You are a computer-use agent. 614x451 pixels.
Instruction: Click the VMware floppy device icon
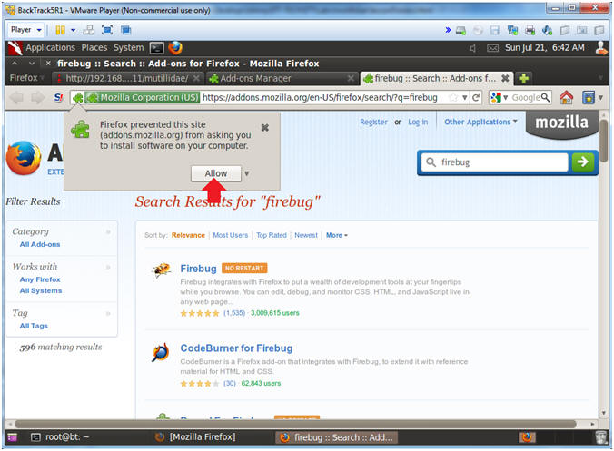click(495, 30)
